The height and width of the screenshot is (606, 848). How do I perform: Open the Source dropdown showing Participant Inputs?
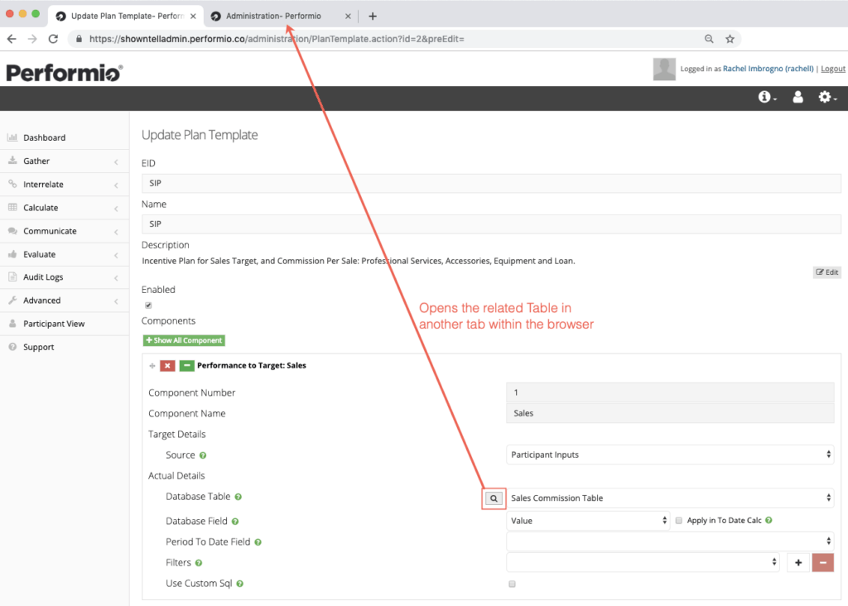pos(670,454)
